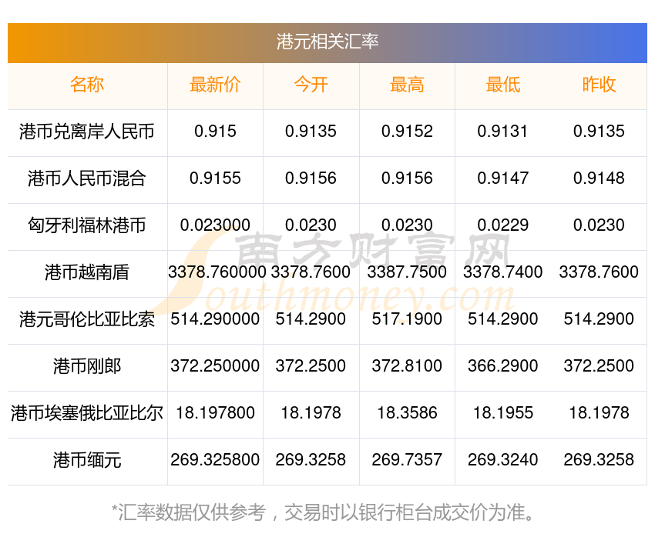Screen dimensions: 655x537
Task: Click the highest value 0.9152
Action: (x=407, y=132)
